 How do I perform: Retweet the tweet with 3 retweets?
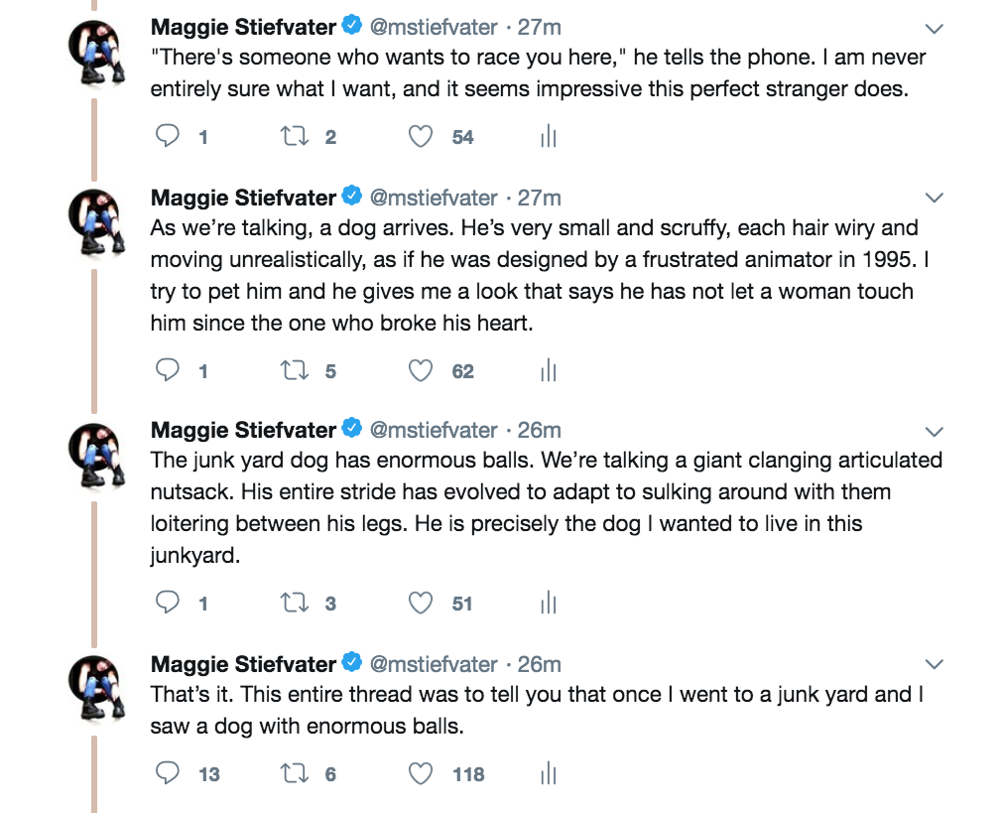(296, 603)
